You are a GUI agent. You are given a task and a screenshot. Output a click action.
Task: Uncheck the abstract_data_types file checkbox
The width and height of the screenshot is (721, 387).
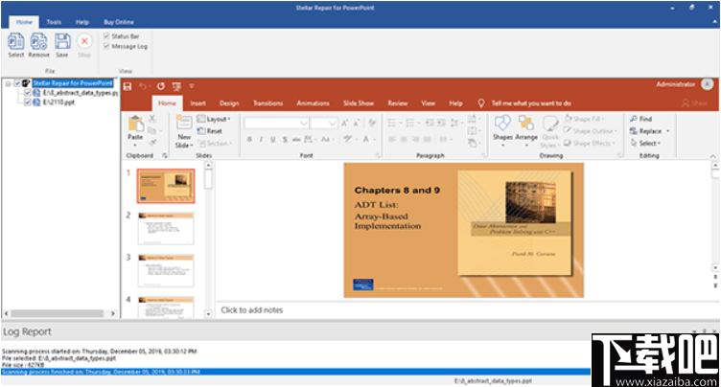pyautogui.click(x=27, y=93)
